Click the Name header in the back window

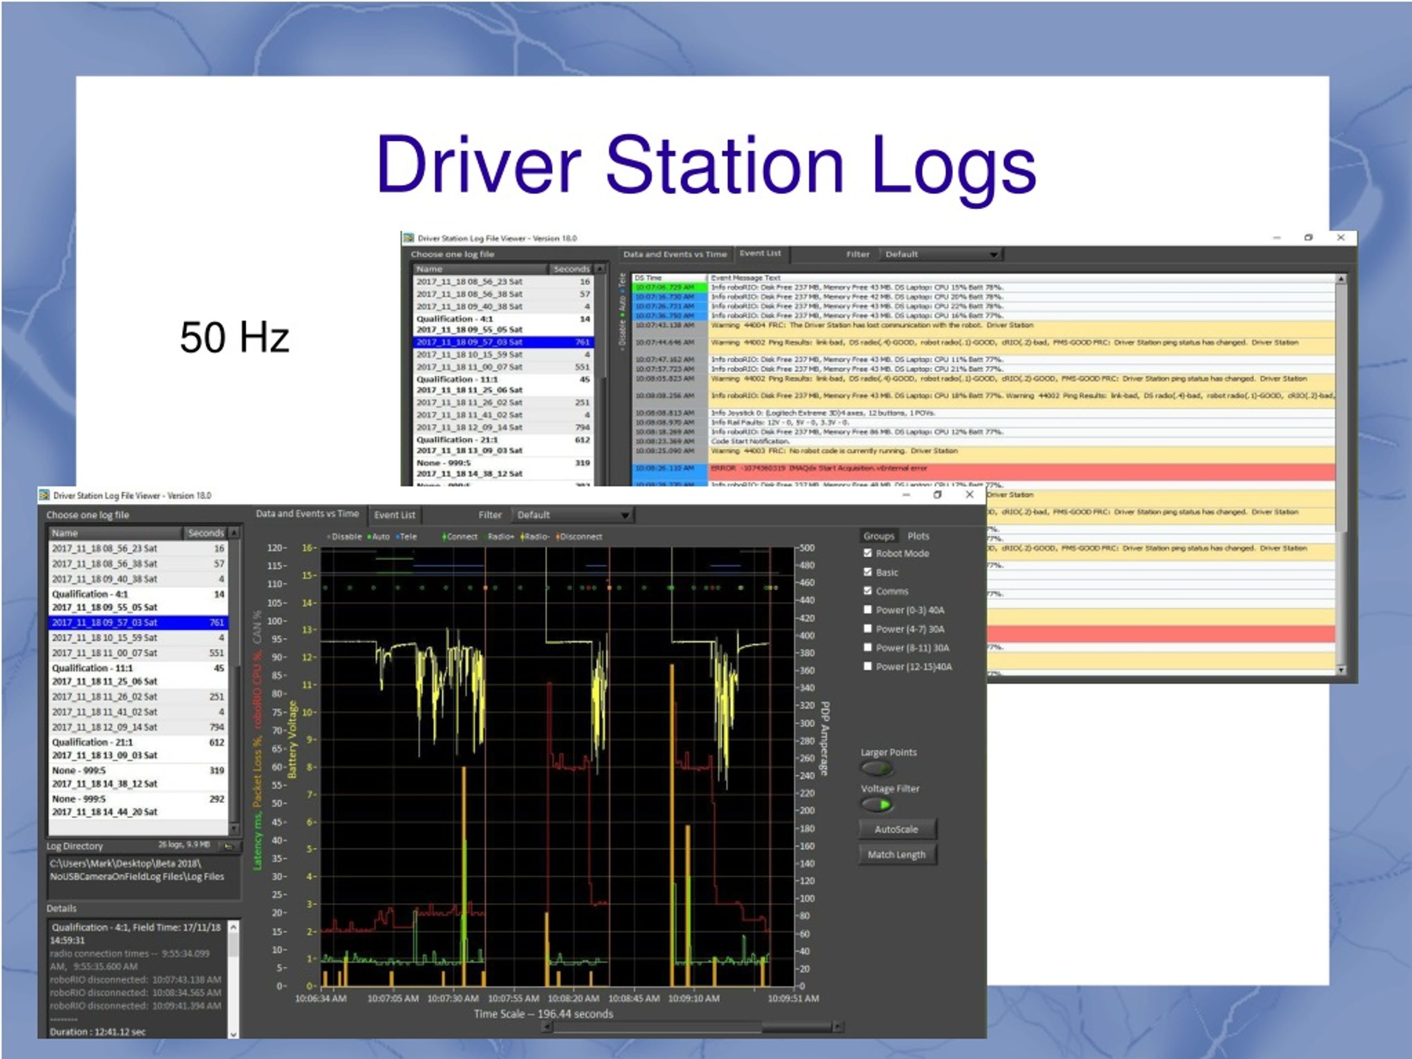point(480,269)
